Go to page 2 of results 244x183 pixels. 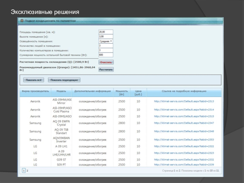click(27, 171)
